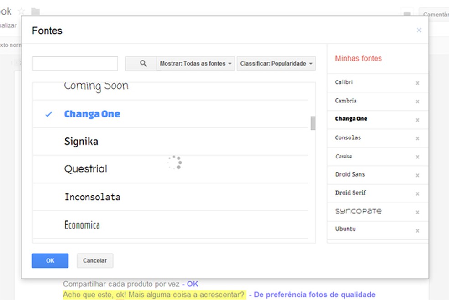Remove Consolas from my fonts
The image size is (449, 300).
pyautogui.click(x=417, y=138)
